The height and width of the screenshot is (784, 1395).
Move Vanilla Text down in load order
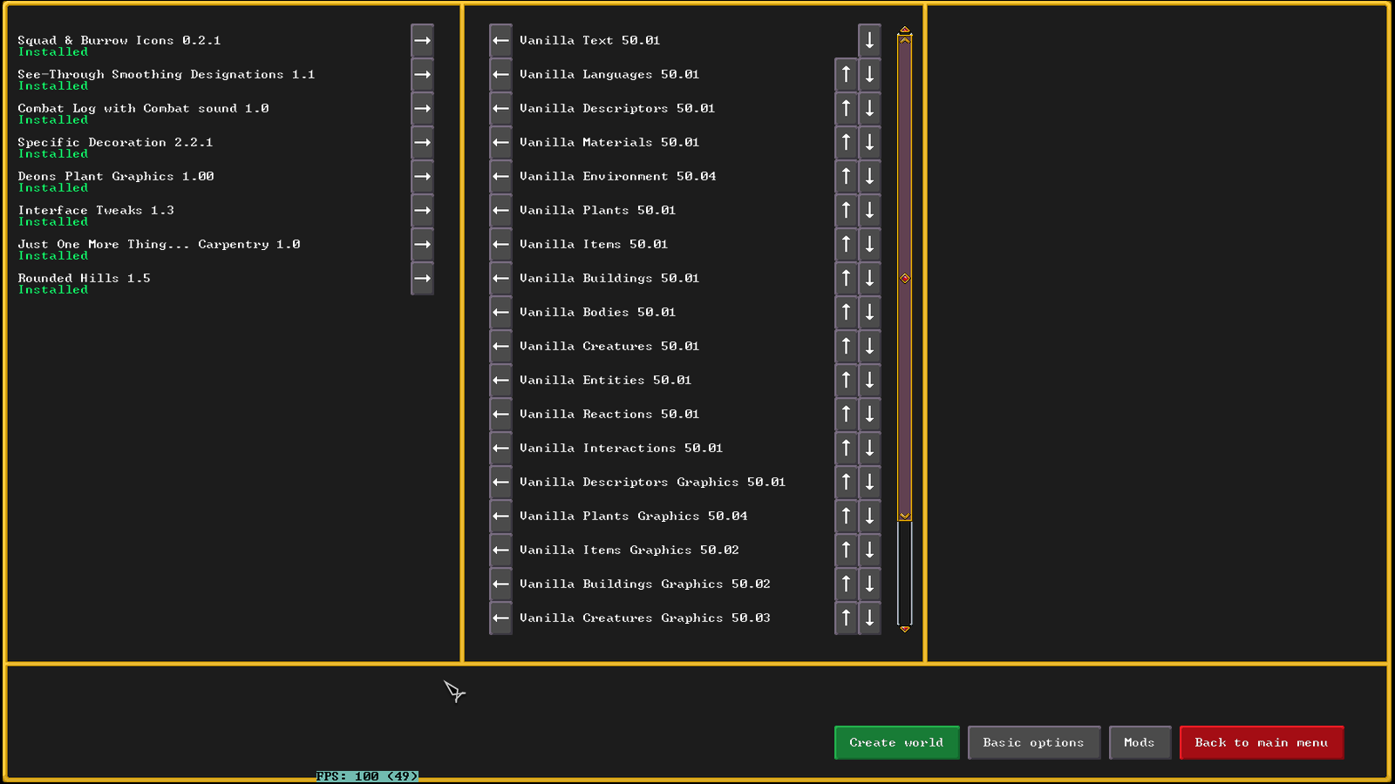(x=869, y=40)
